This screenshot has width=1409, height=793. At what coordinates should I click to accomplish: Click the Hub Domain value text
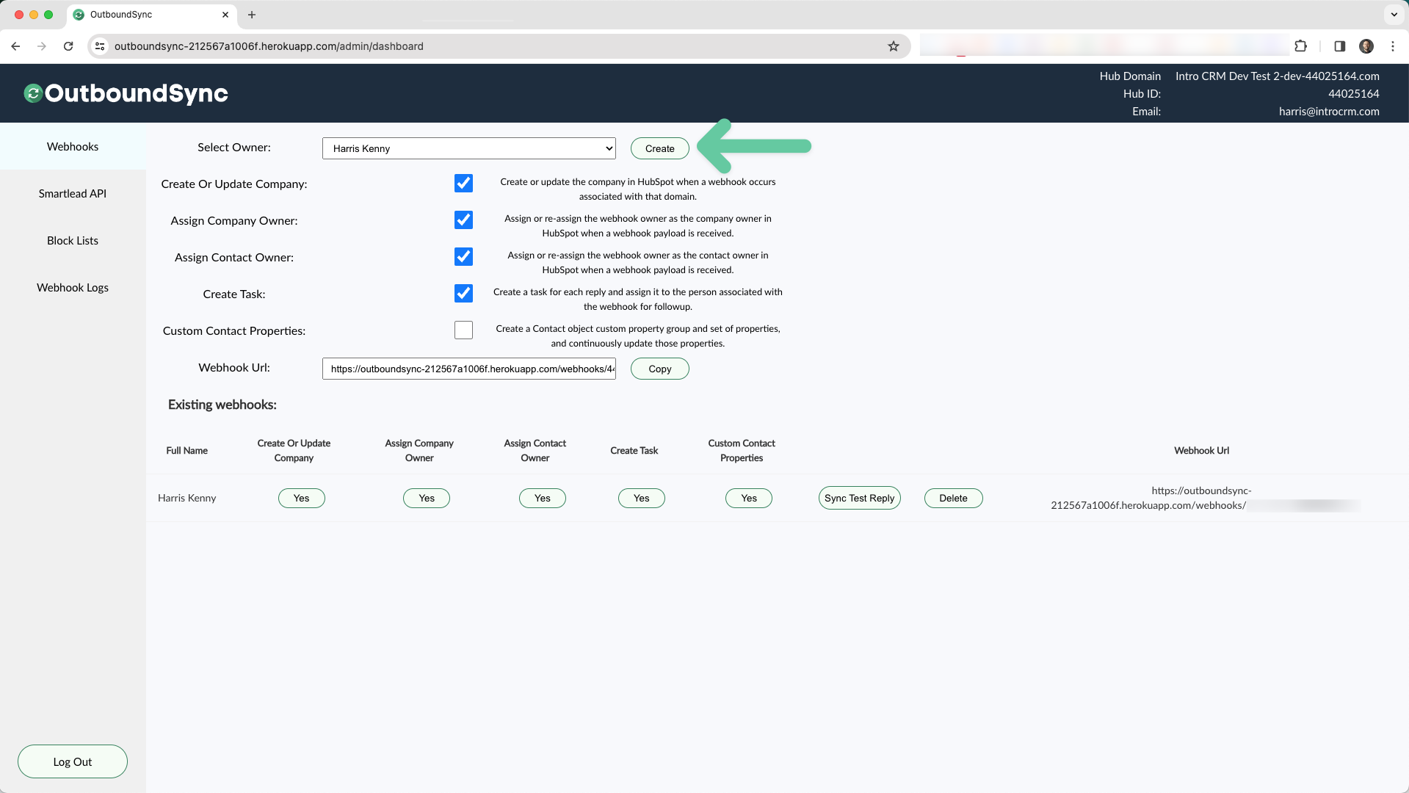[1278, 76]
